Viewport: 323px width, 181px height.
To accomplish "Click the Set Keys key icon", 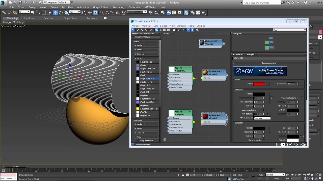I will click(252, 176).
